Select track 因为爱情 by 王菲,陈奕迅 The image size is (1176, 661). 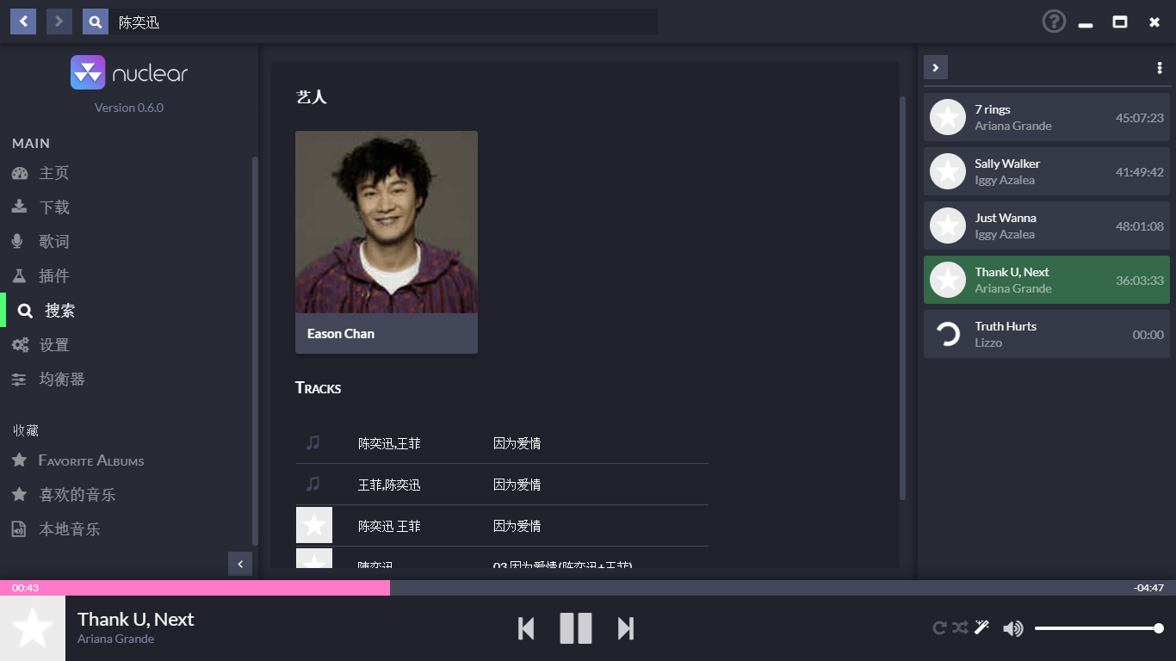[502, 485]
